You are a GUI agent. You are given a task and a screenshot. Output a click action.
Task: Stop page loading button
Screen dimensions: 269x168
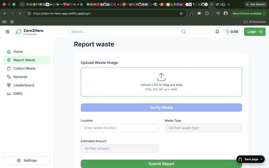20,13
